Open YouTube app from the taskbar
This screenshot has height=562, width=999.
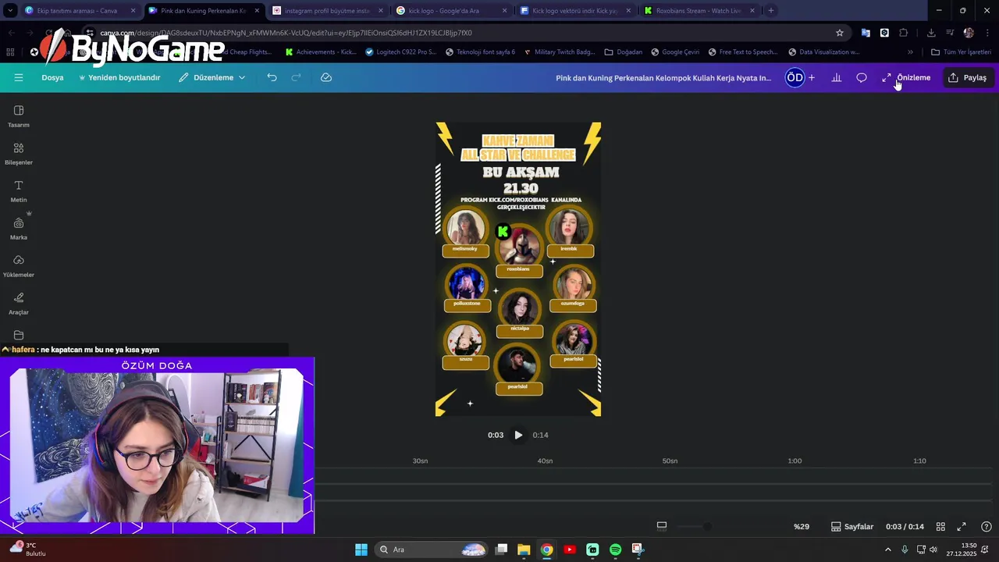point(570,550)
